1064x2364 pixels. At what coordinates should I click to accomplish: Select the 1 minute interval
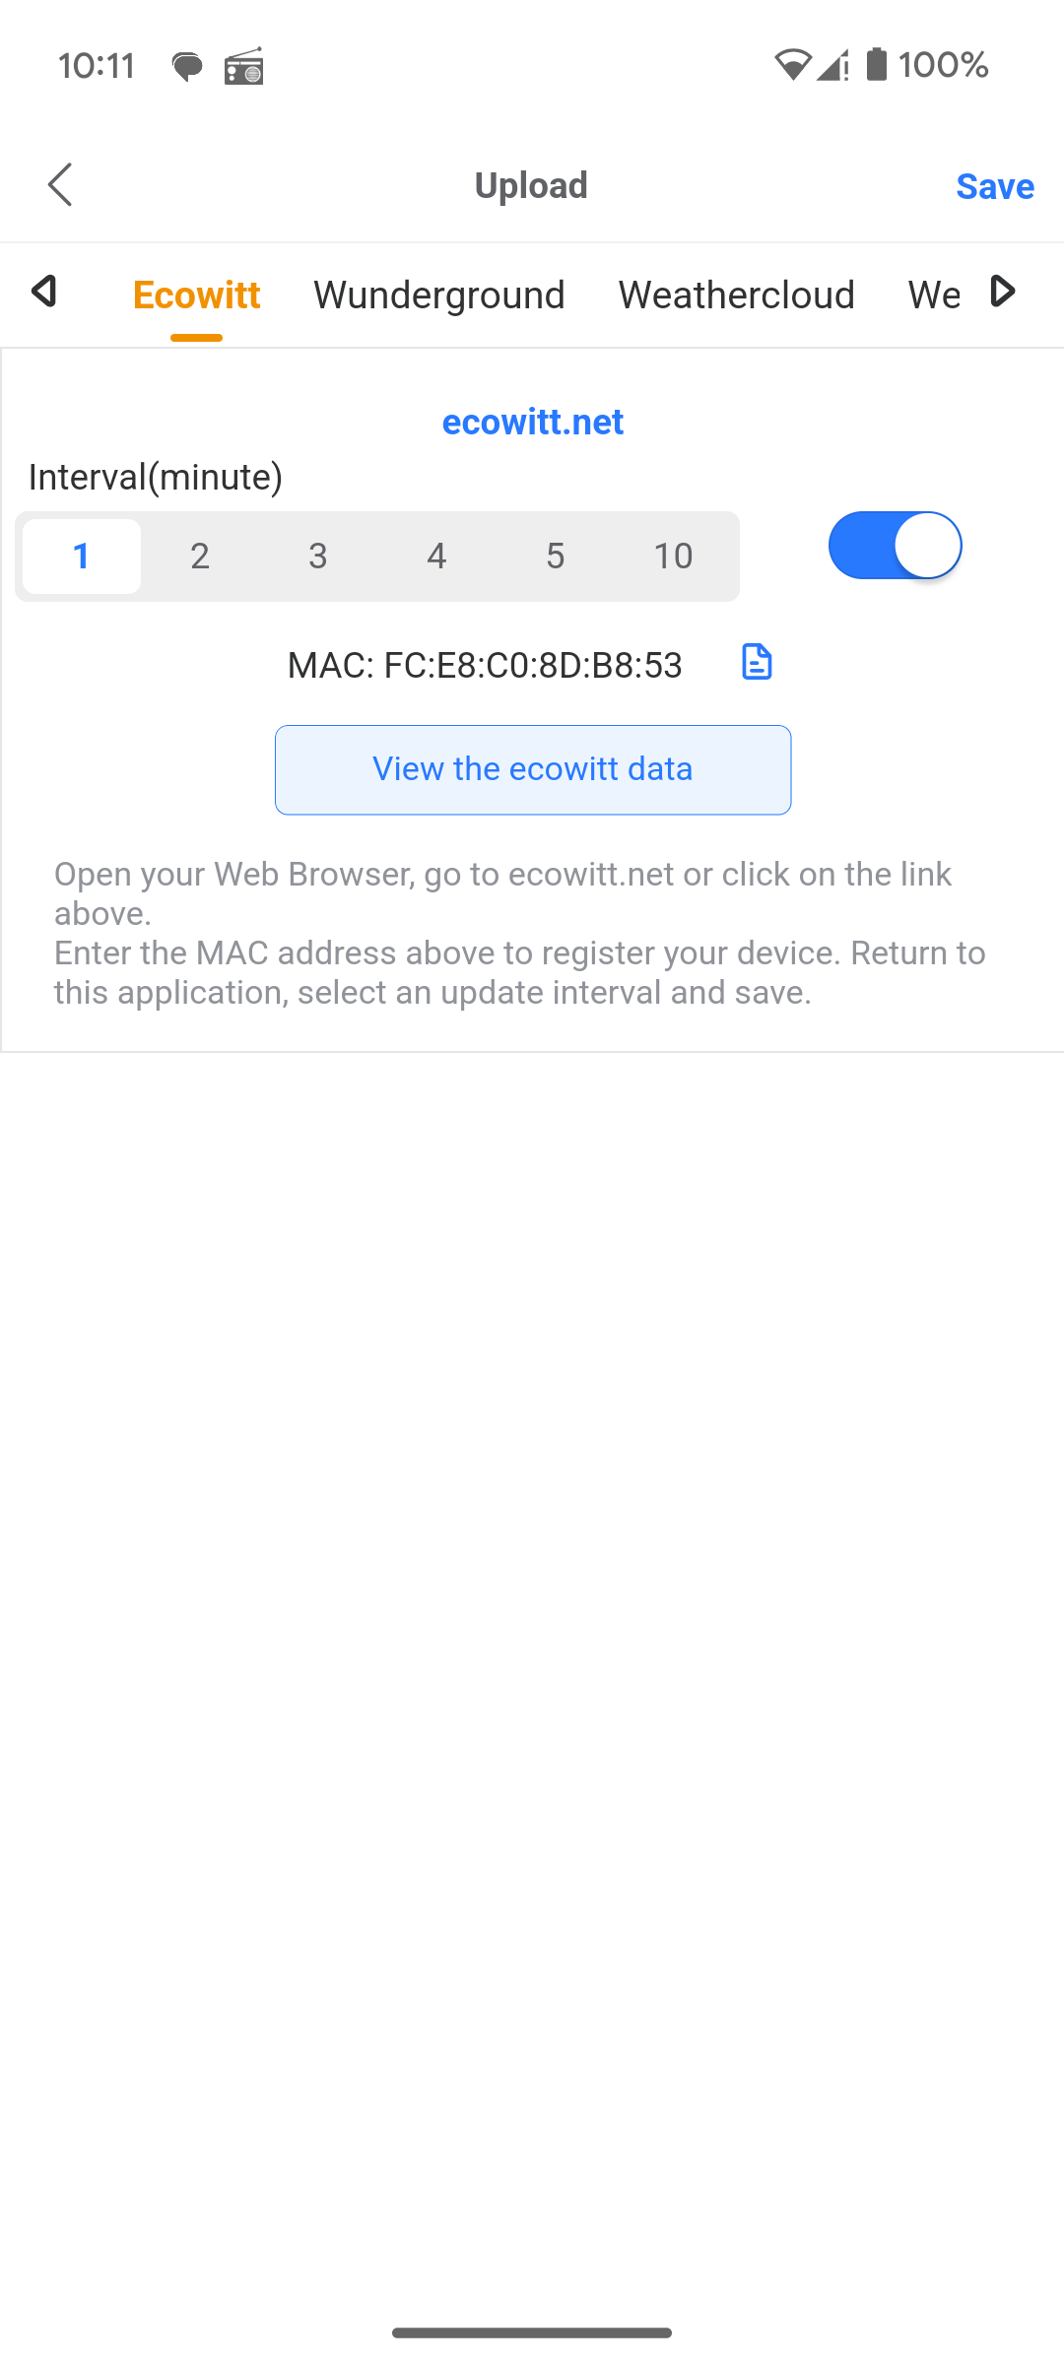[x=82, y=557]
